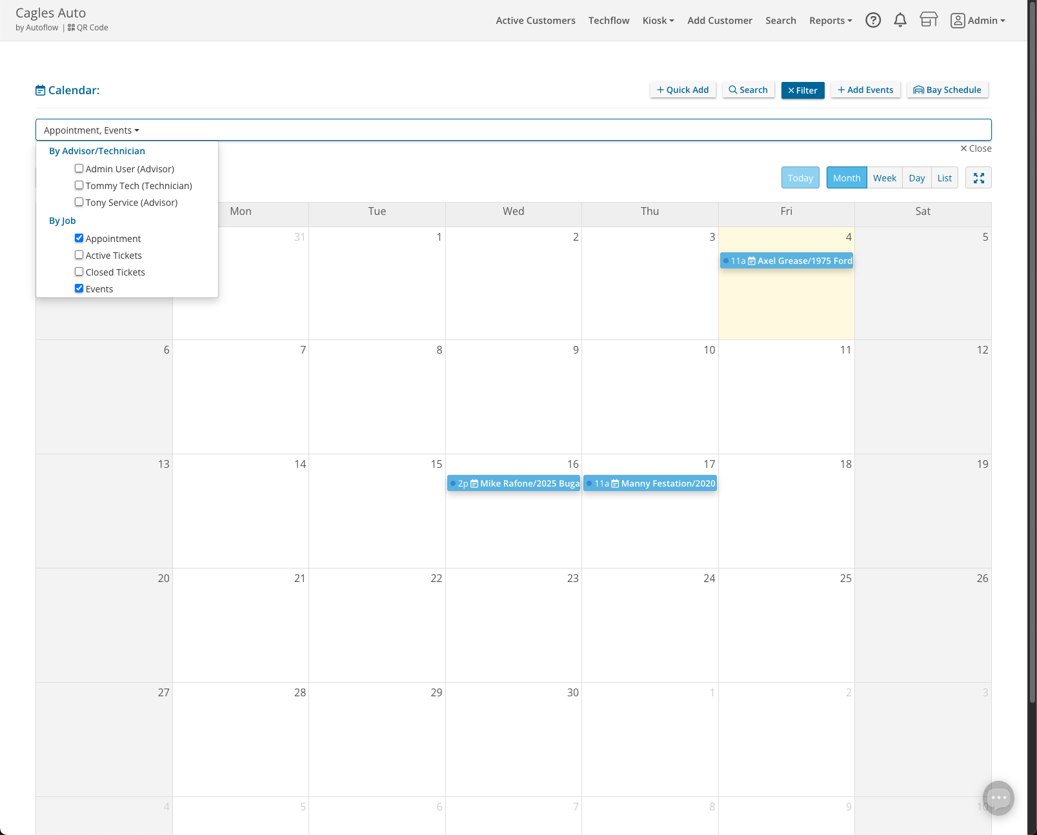This screenshot has height=835, width=1037.
Task: Open the Axel Grease 11a appointment
Action: (x=786, y=261)
